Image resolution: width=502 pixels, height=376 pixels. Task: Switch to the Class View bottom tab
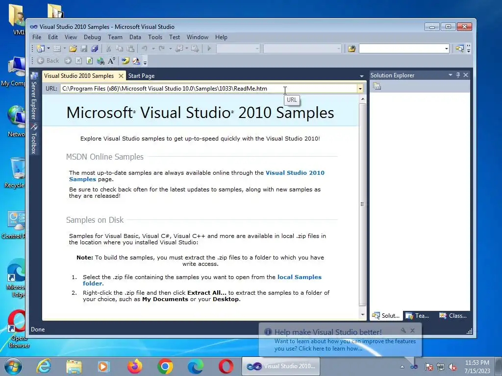(452, 316)
